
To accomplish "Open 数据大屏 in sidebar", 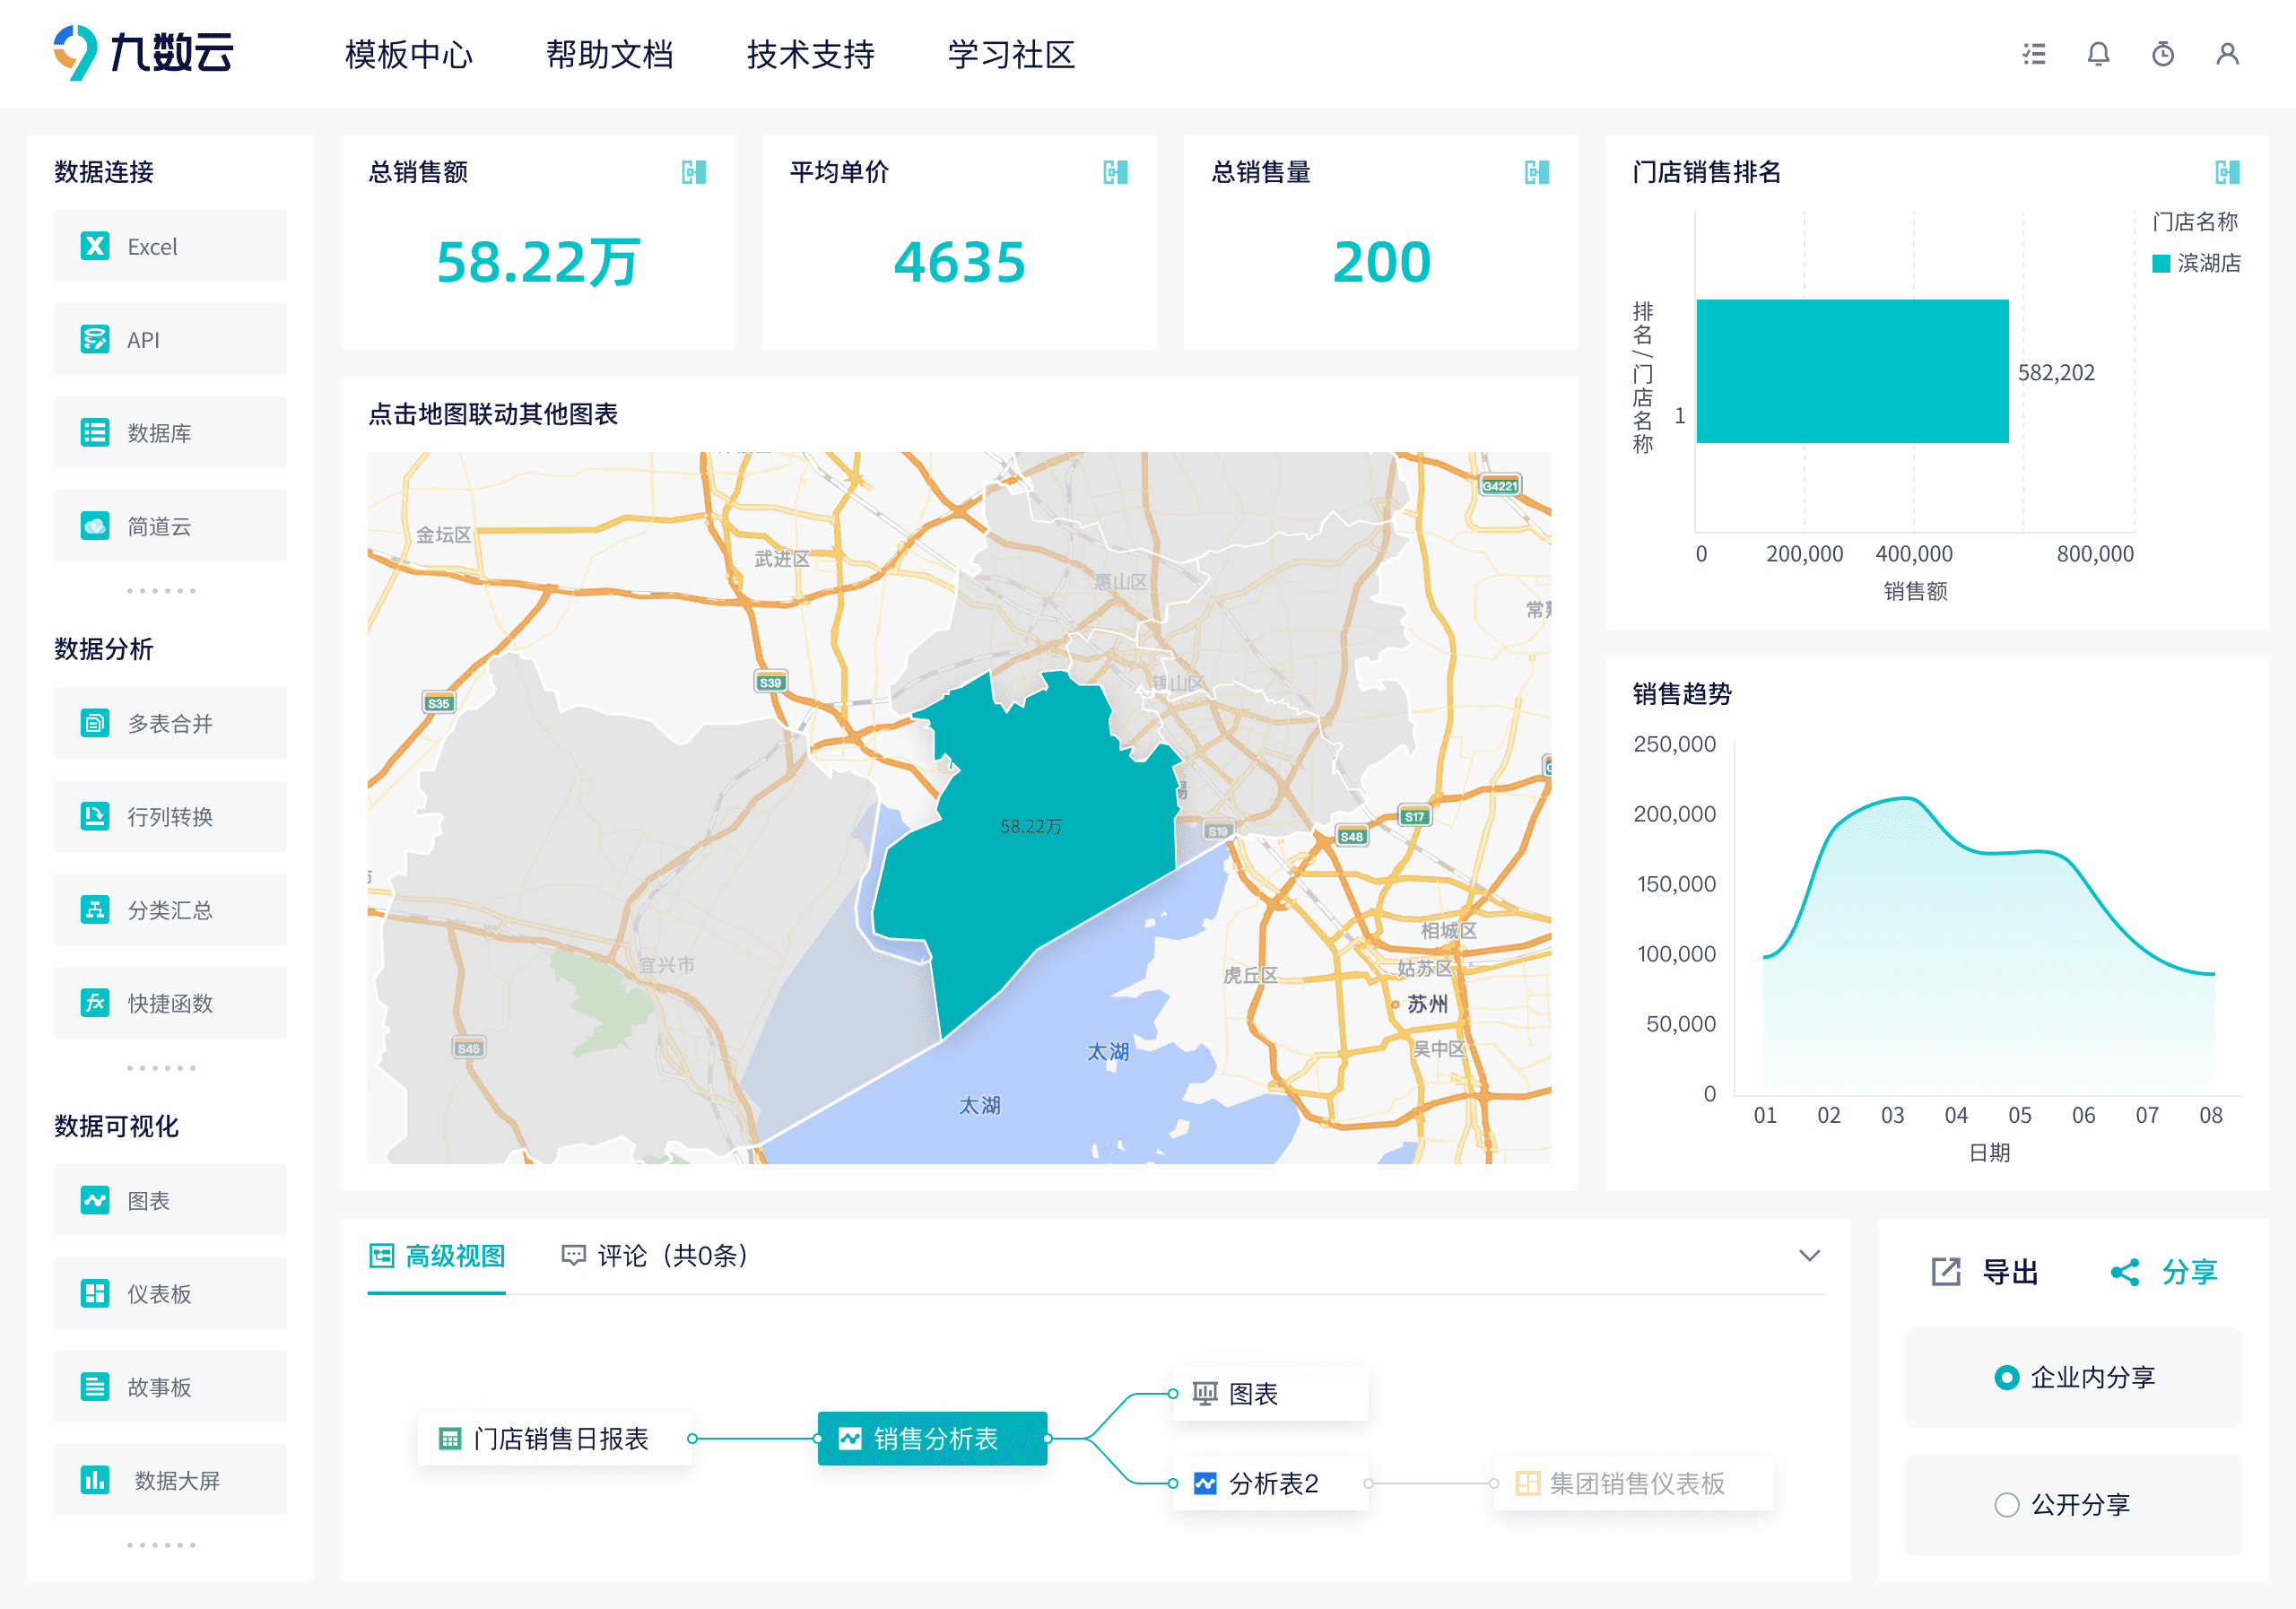I will tap(170, 1480).
